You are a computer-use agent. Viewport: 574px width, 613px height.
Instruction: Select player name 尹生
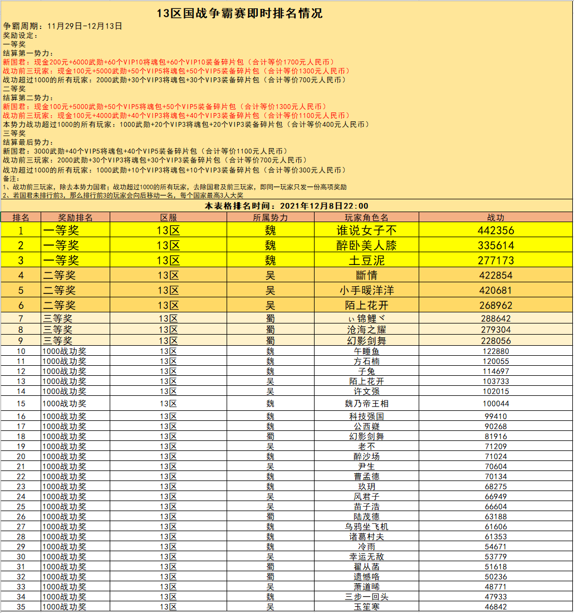(x=367, y=467)
